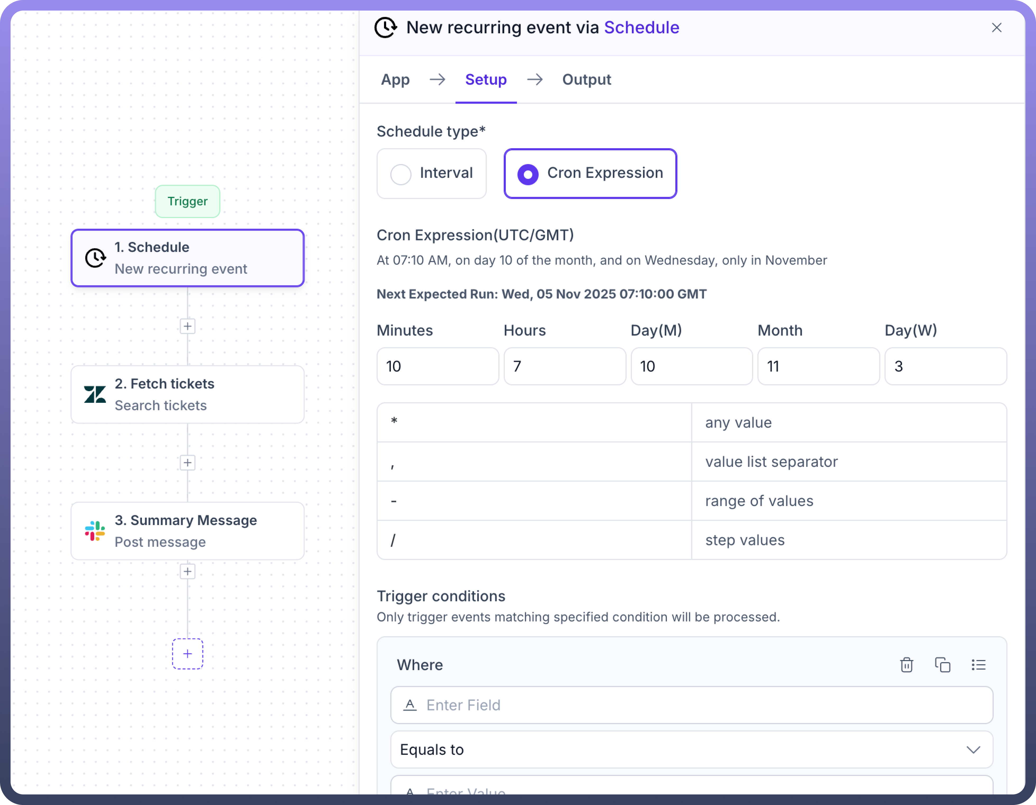The height and width of the screenshot is (805, 1036).
Task: Click the list icon in Where header
Action: pos(978,665)
